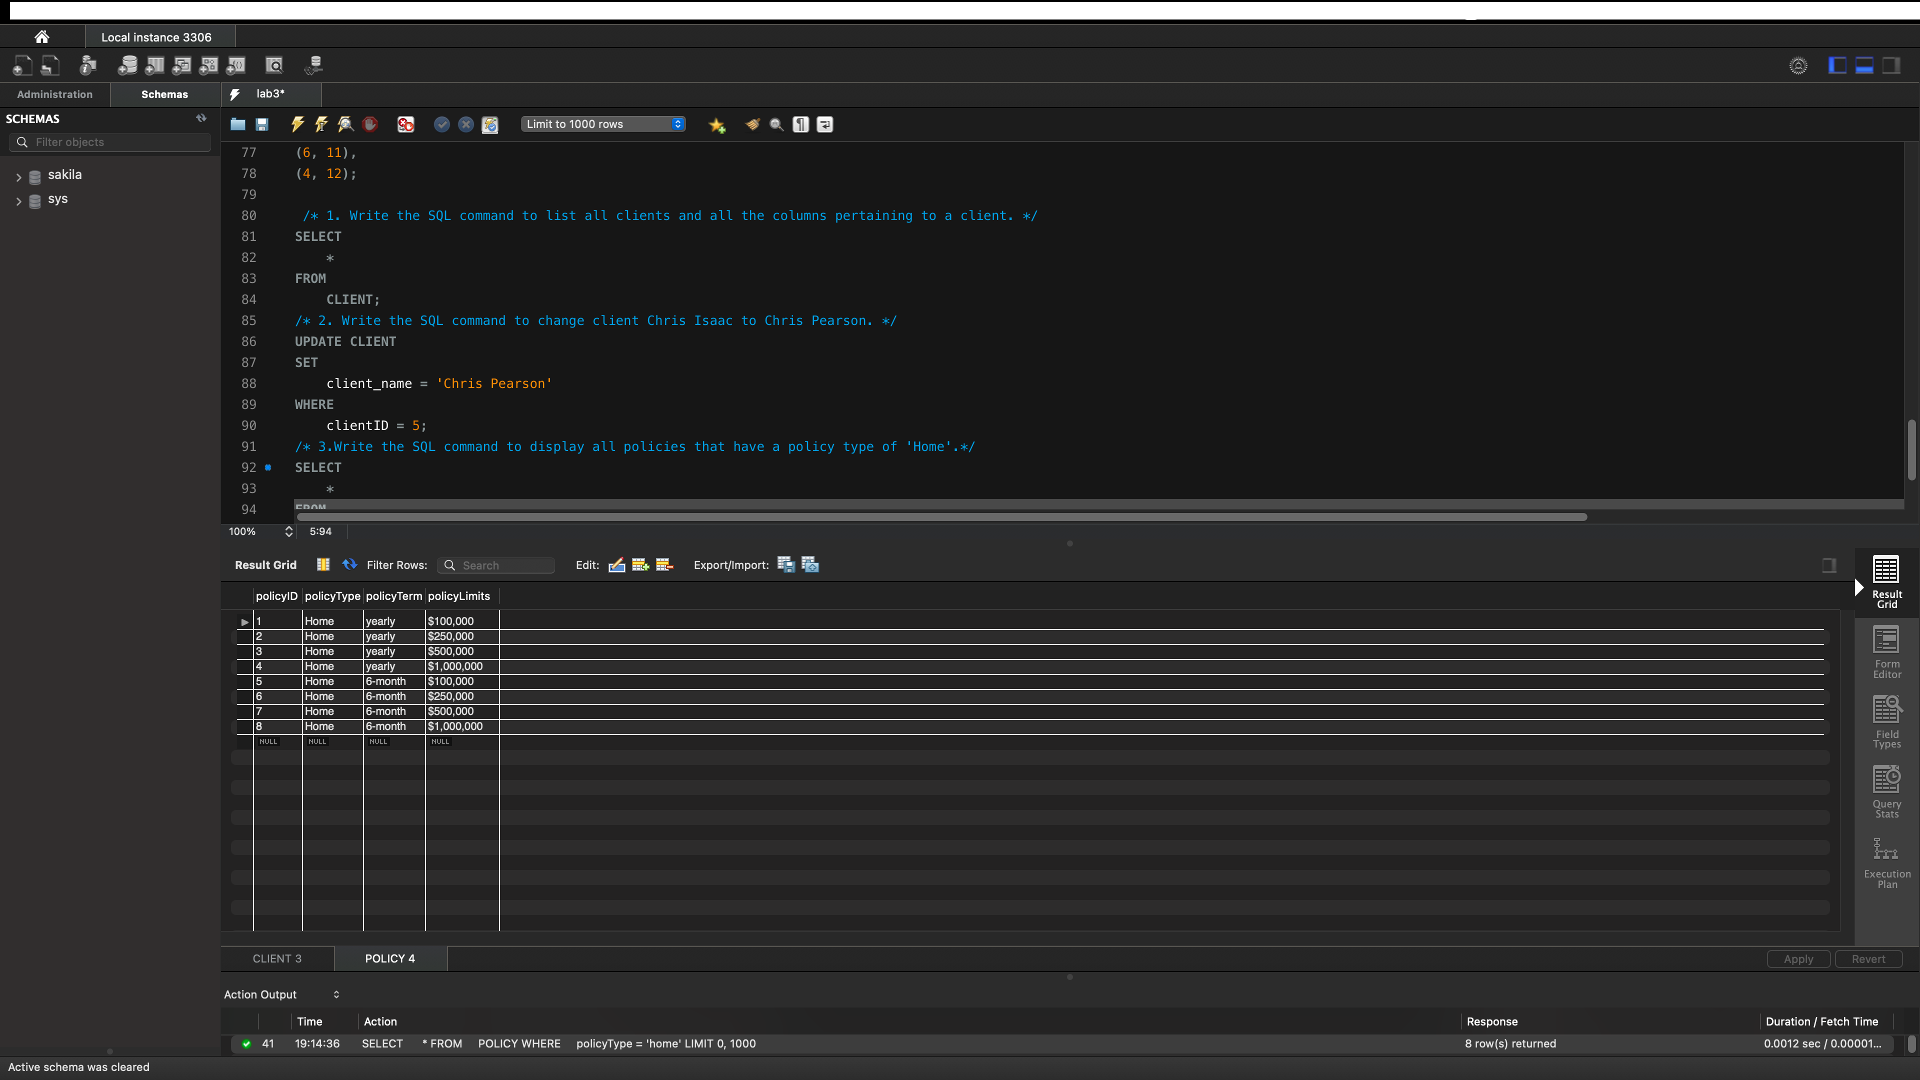Image resolution: width=1920 pixels, height=1080 pixels.
Task: Open the Administration sidebar tab
Action: (53, 94)
